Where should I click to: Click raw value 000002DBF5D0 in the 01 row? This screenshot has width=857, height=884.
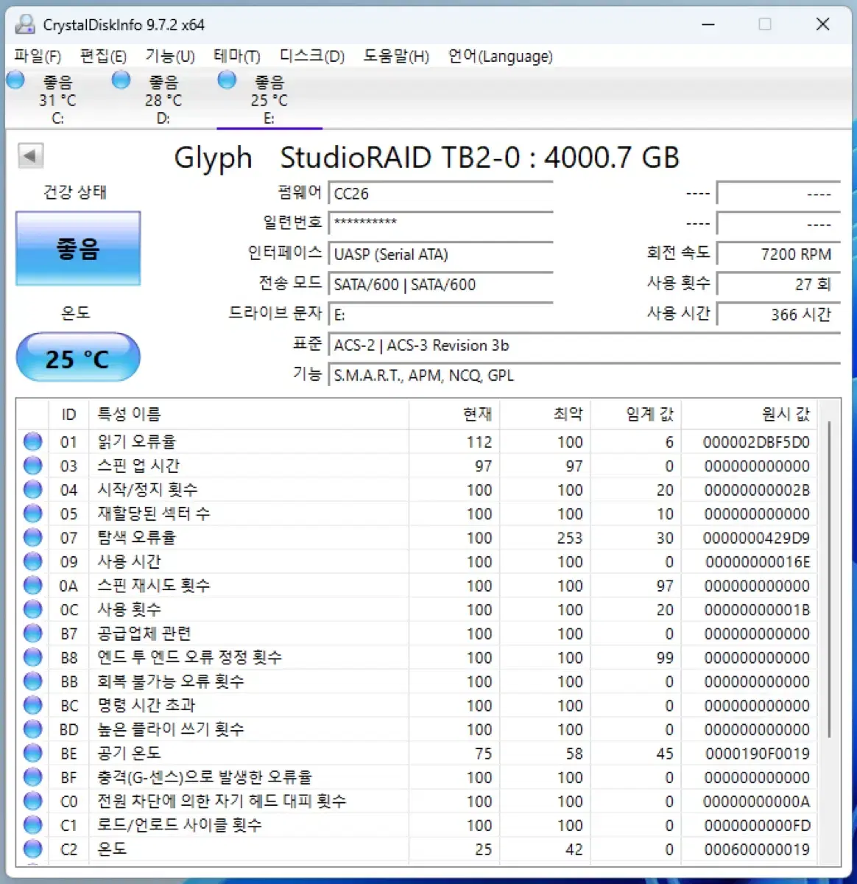pyautogui.click(x=756, y=442)
